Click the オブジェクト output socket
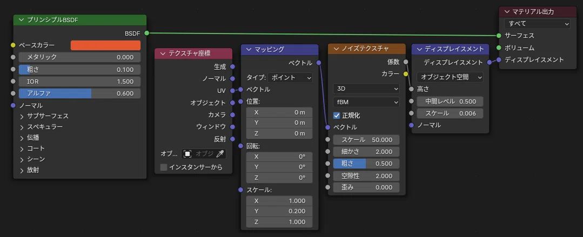Screen dimensions: 583x237 click(232, 103)
